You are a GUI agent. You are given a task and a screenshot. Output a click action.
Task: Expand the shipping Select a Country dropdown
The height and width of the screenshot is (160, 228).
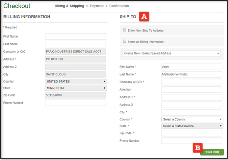[192, 119]
